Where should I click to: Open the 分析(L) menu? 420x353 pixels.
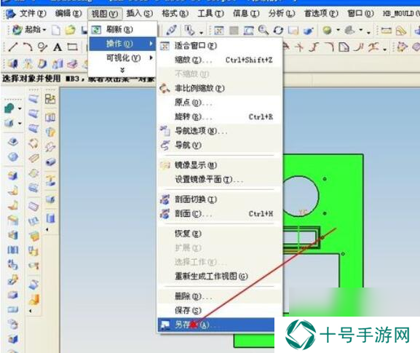pyautogui.click(x=282, y=13)
